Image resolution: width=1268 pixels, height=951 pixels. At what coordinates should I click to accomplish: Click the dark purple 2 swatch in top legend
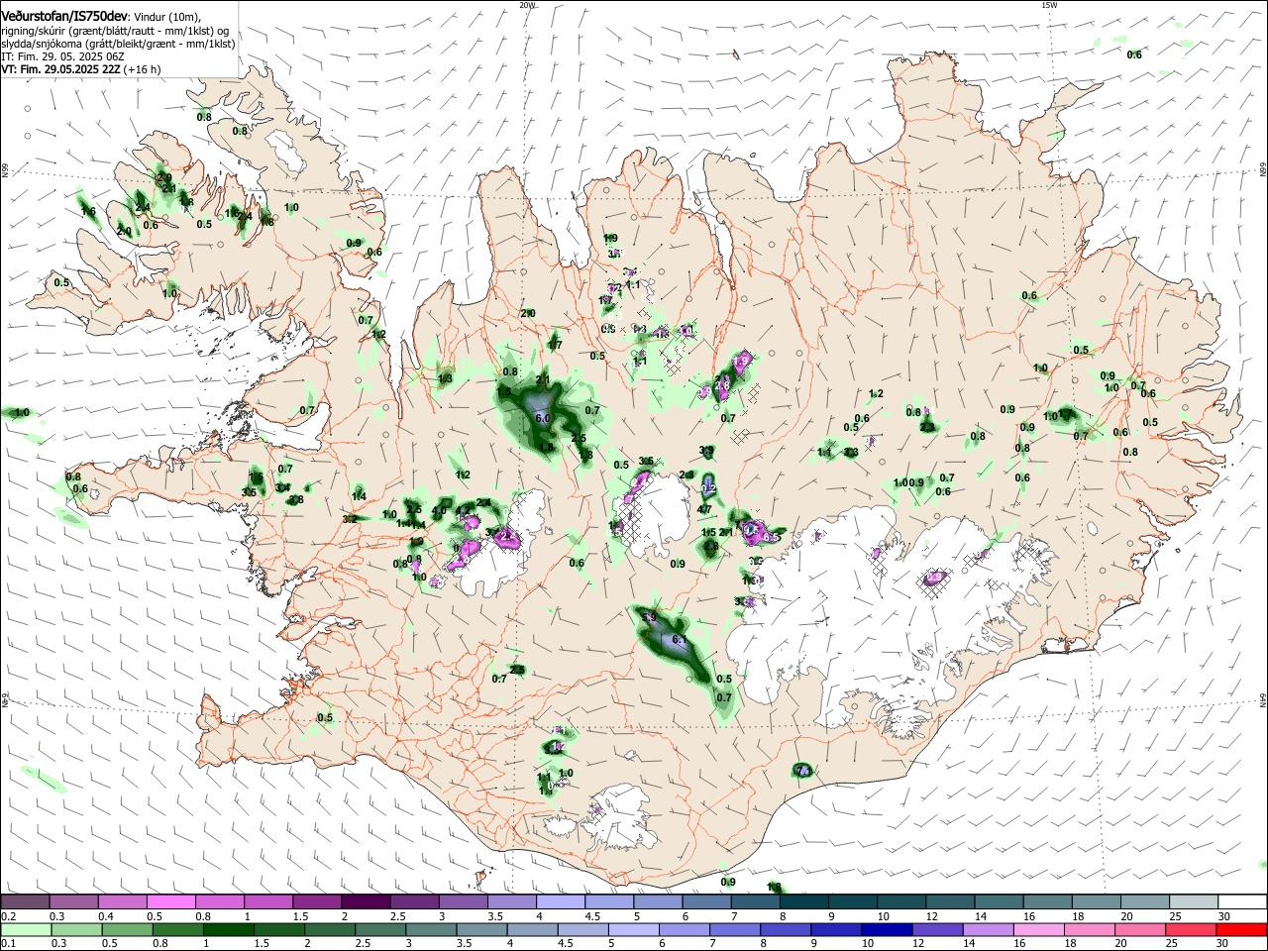pyautogui.click(x=366, y=902)
